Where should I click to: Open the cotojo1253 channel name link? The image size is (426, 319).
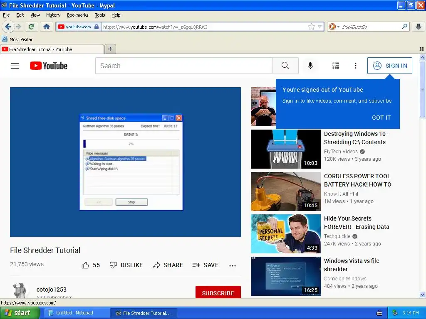click(x=51, y=290)
